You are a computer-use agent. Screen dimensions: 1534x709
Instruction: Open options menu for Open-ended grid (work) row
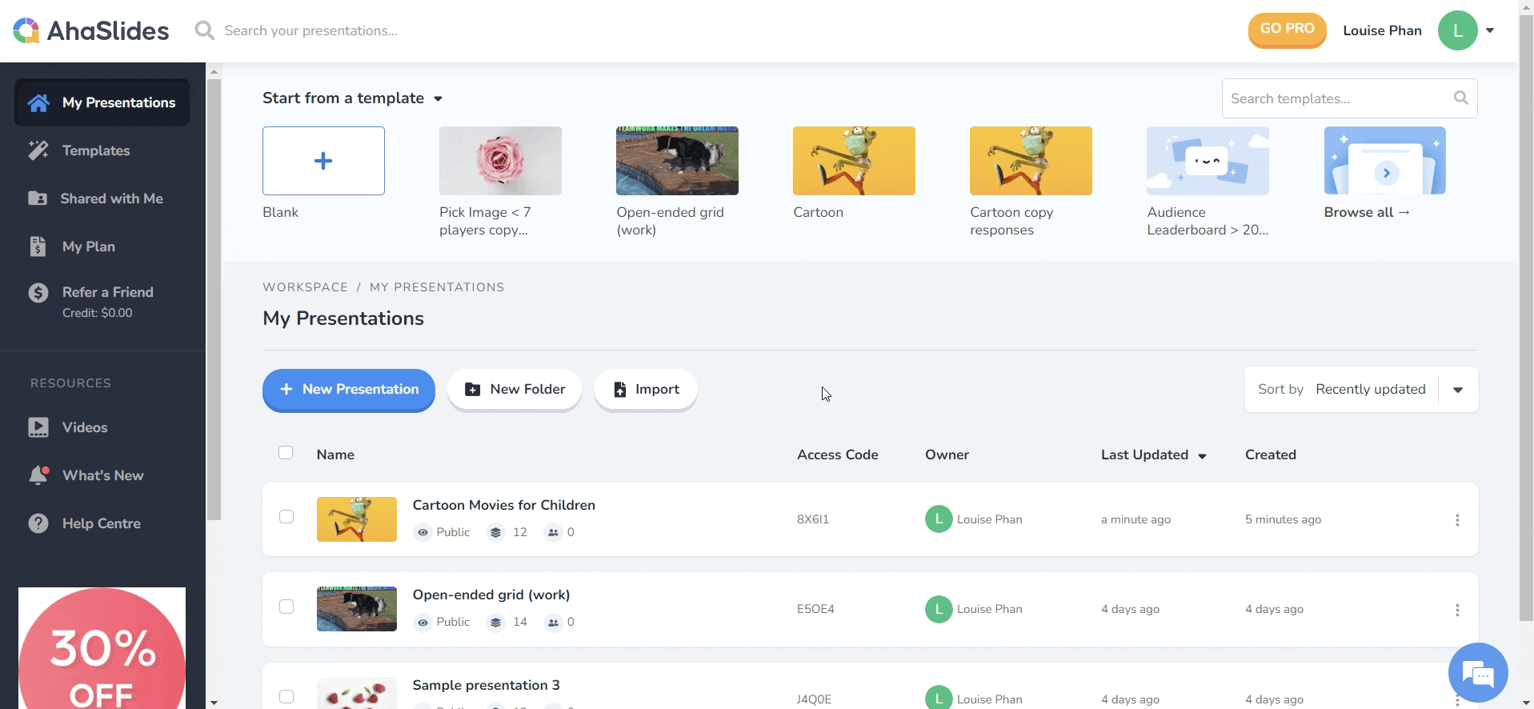pyautogui.click(x=1457, y=610)
